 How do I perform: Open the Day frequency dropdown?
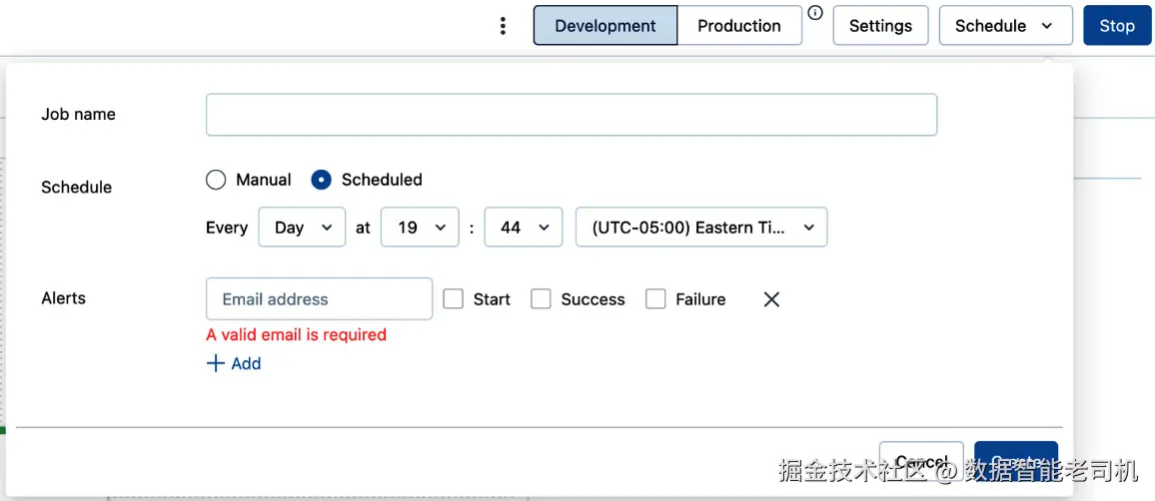(302, 228)
